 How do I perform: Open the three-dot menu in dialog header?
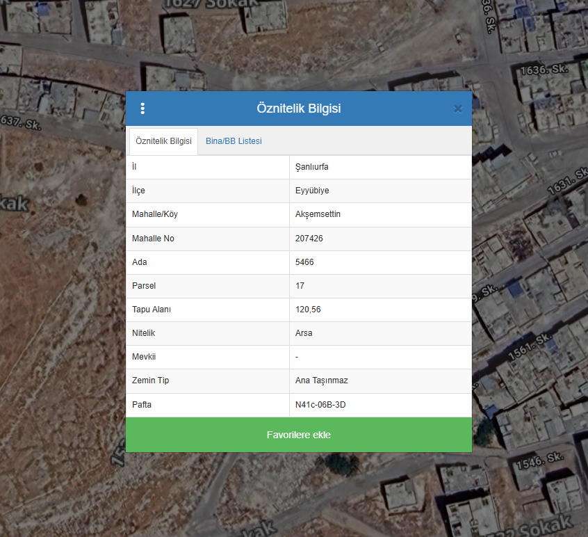(x=142, y=109)
